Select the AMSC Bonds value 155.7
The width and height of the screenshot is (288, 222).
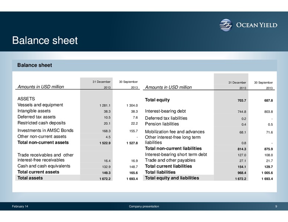(x=133, y=131)
